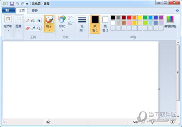The image size is (182, 127).
Task: Click the Brush tool icon
Action: click(x=49, y=20)
